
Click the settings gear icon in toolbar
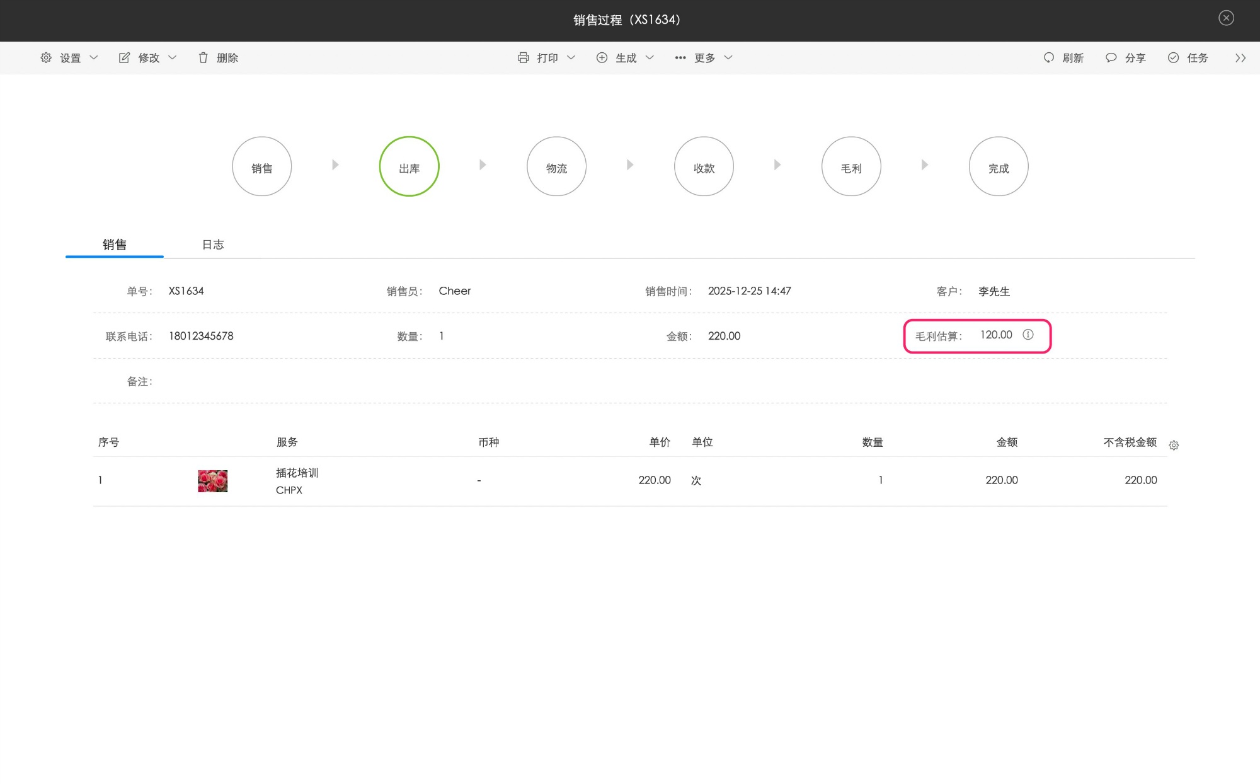click(x=46, y=57)
